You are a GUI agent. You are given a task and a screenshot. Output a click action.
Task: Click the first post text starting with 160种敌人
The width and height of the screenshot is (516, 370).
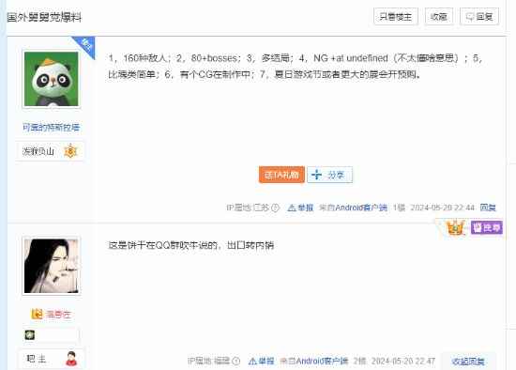[296, 67]
